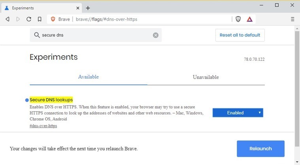Open Brave Rewards triangle icon
The width and height of the screenshot is (300, 165).
point(249,19)
